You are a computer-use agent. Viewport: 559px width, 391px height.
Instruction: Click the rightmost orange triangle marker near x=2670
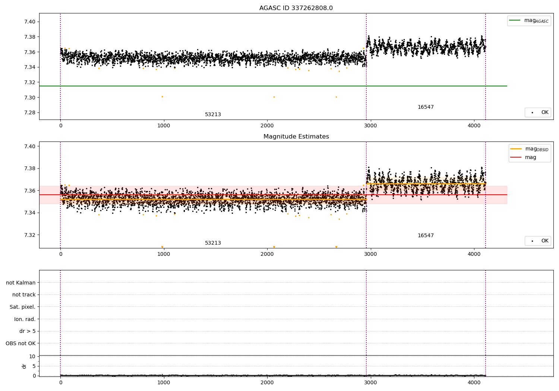336,247
